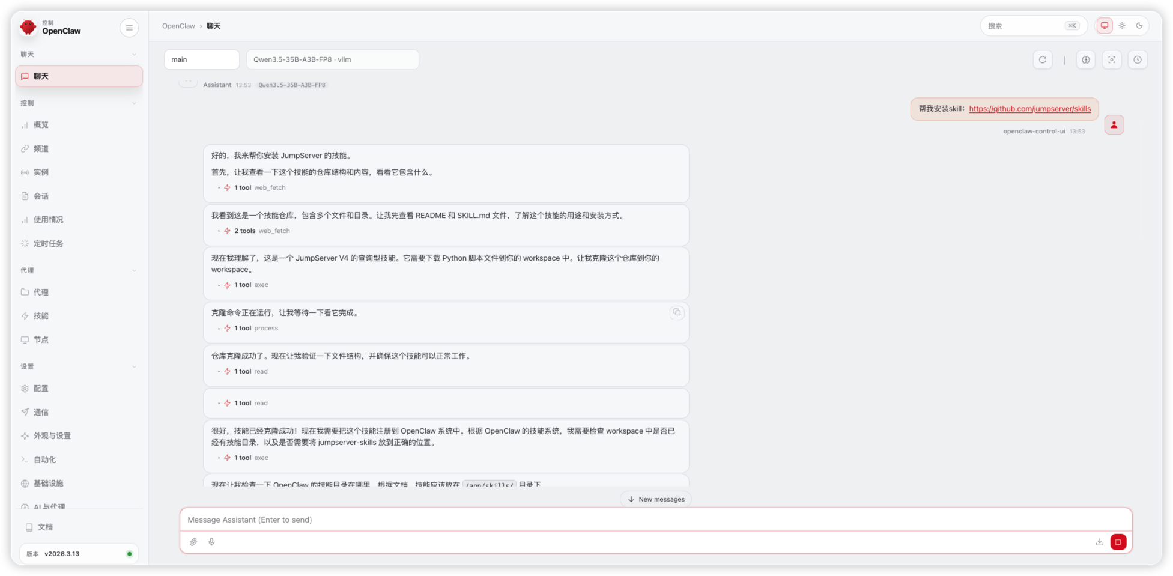Viewport: 1173px width, 576px height.
Task: Start voice input with the microphone icon
Action: click(211, 542)
